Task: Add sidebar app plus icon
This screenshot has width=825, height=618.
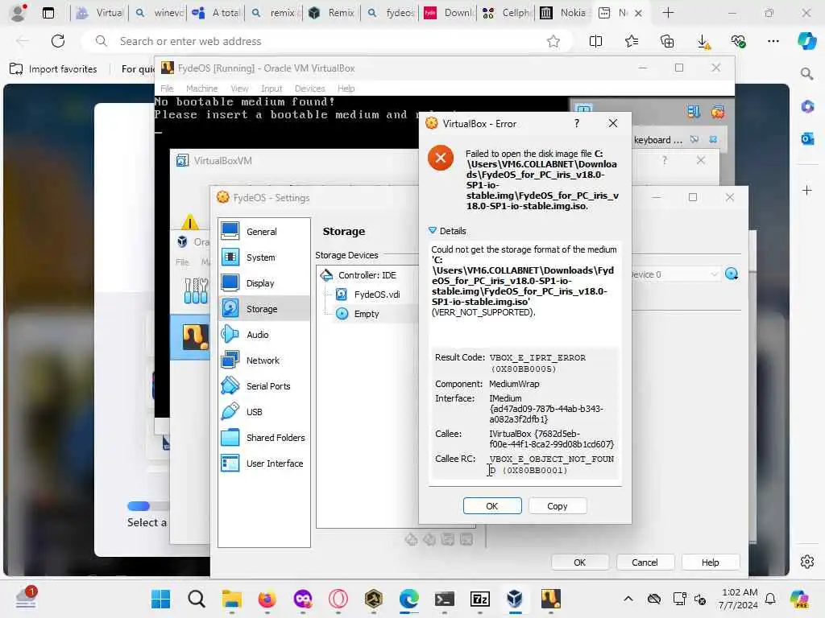Action: coord(807,190)
